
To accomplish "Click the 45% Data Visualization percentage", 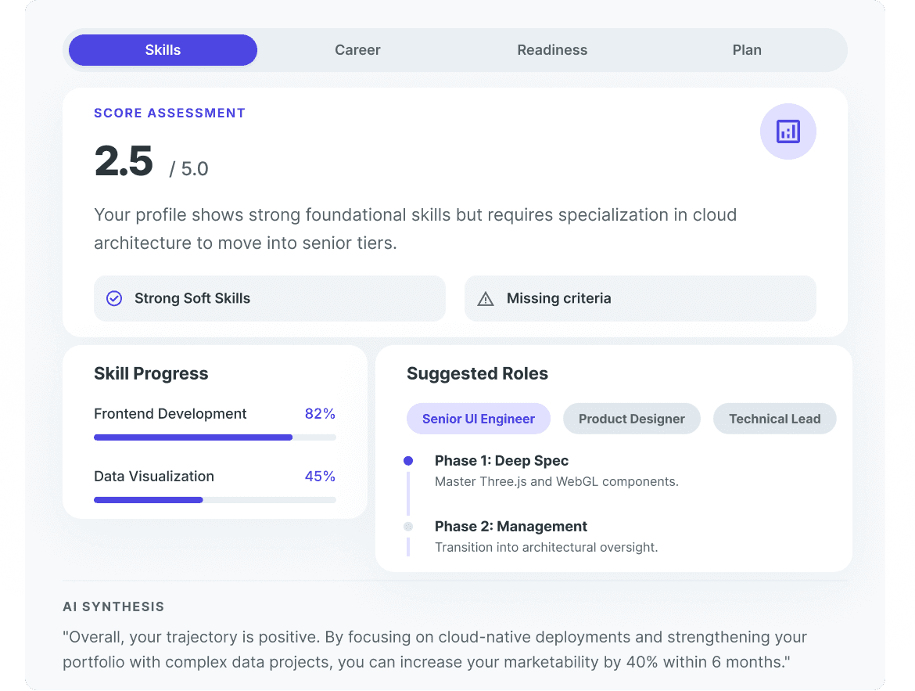I will click(320, 476).
